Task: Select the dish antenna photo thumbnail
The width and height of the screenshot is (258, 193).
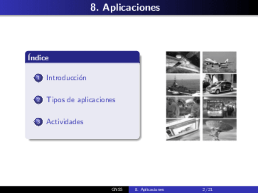Action: point(219,130)
